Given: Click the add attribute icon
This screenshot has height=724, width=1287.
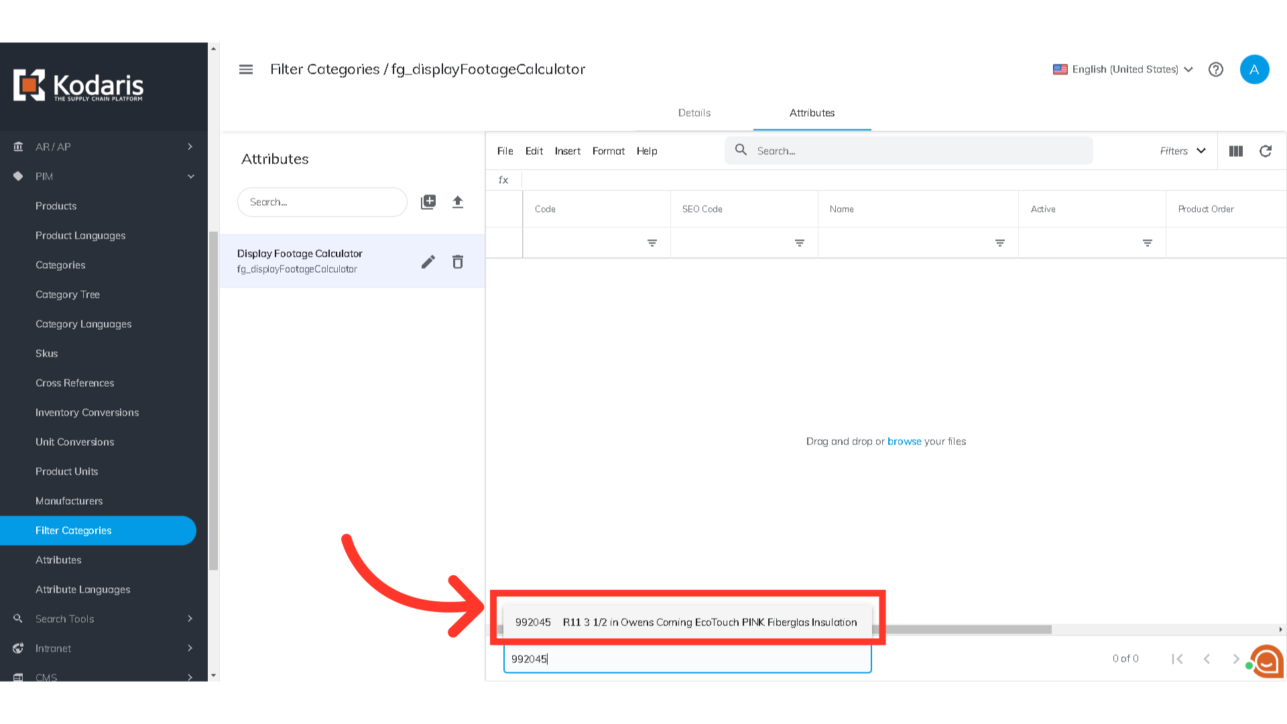Looking at the screenshot, I should pos(428,202).
